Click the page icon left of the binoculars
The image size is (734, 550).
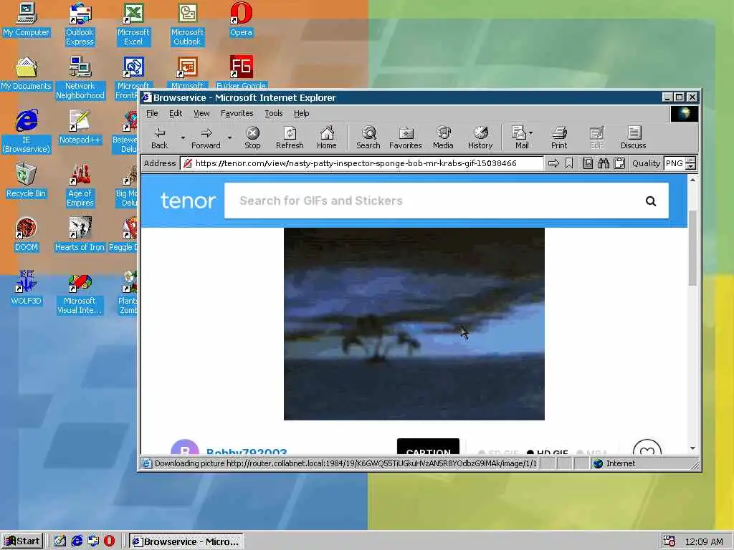point(588,163)
